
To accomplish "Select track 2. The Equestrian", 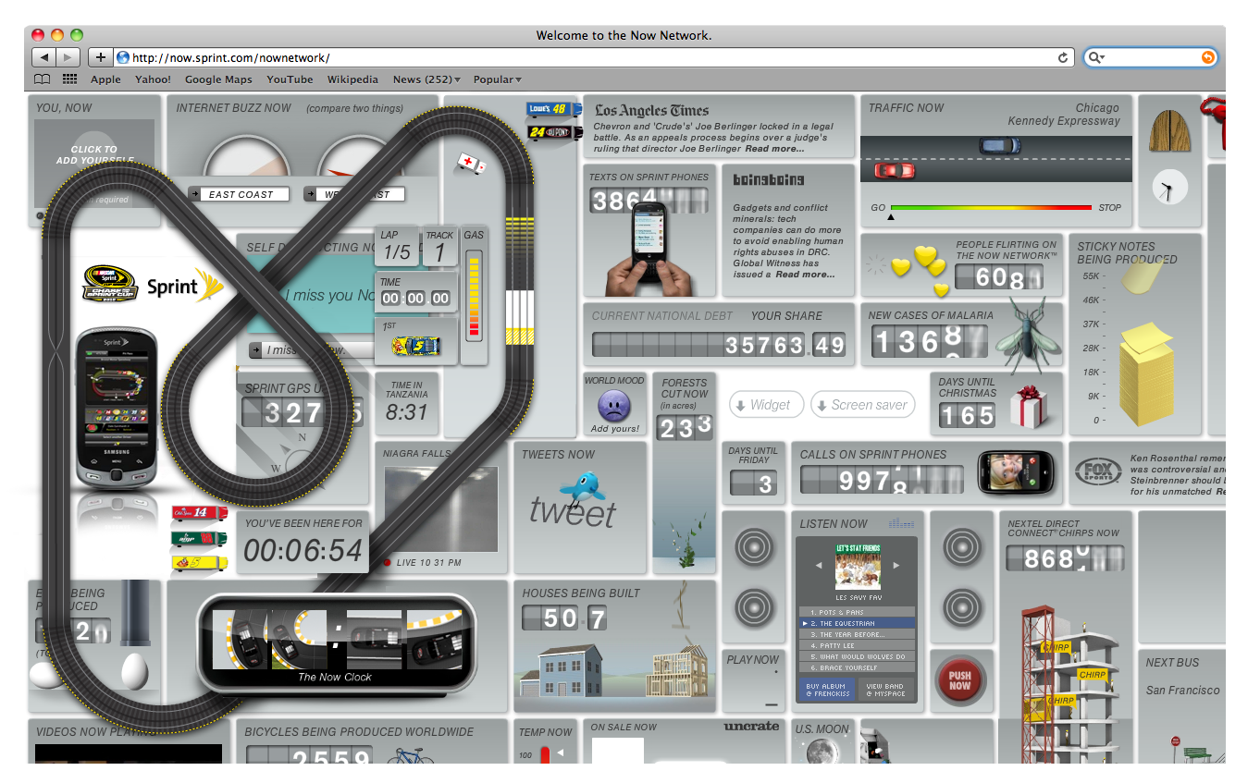I will [x=857, y=623].
